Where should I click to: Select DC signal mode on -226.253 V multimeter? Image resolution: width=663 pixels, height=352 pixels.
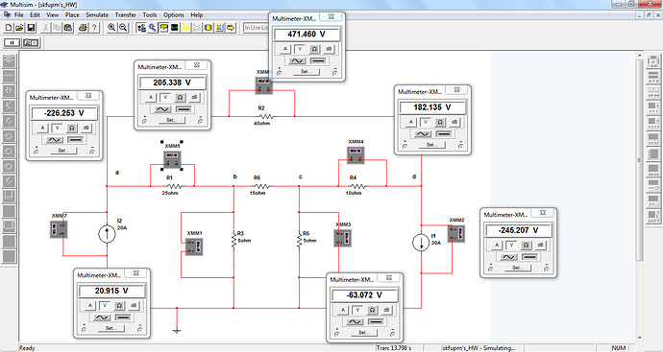click(76, 140)
